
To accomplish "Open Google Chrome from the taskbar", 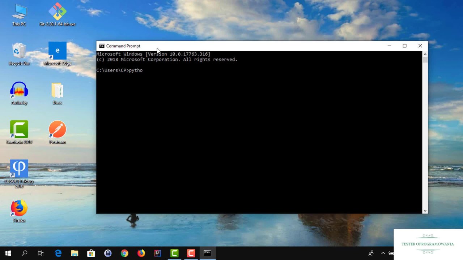I will point(124,253).
